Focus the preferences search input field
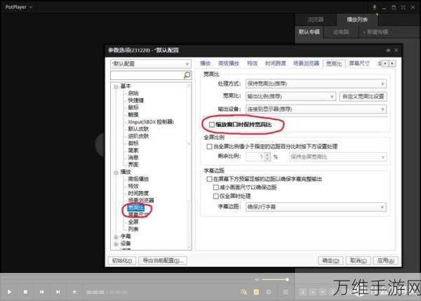The height and width of the screenshot is (301, 421). click(x=147, y=75)
